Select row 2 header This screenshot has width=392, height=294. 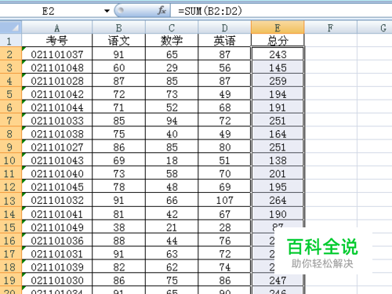10,54
